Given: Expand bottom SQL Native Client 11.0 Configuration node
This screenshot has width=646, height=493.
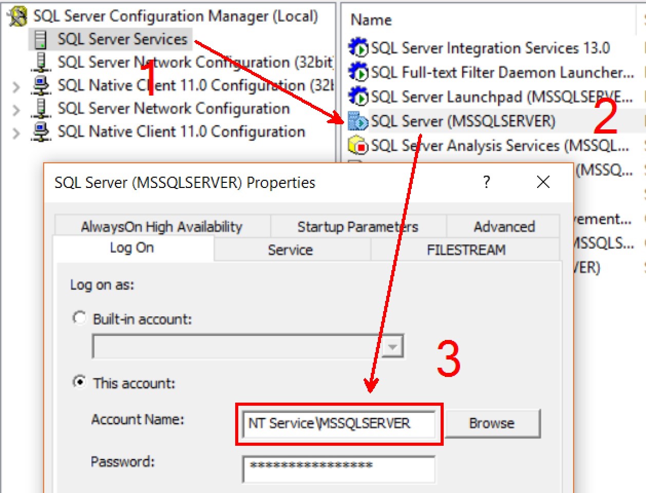Looking at the screenshot, I should pos(16,132).
